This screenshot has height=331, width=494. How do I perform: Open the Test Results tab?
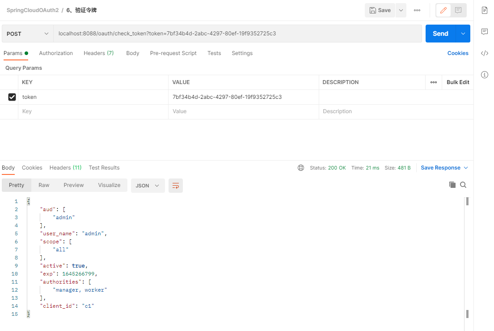104,168
